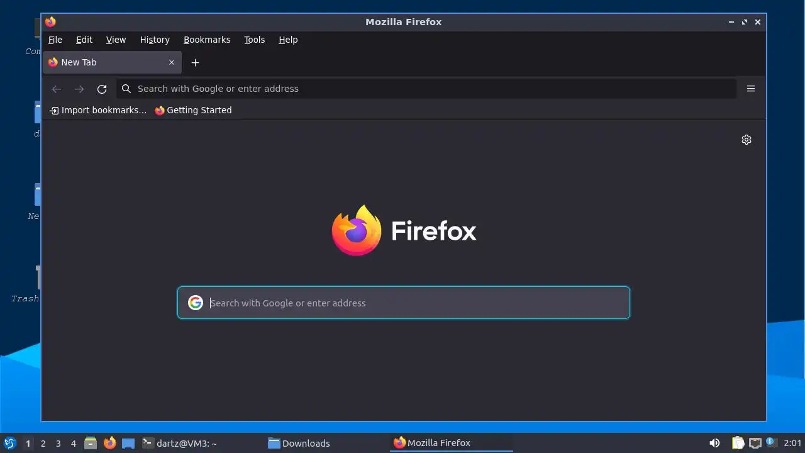Close the New Tab tab
Screen dimensions: 805x453
(171, 62)
